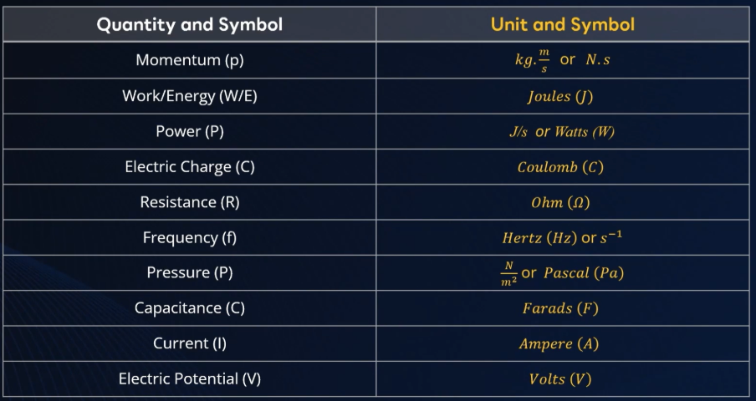
Task: Click the Frequency (f) cell
Action: tap(190, 237)
